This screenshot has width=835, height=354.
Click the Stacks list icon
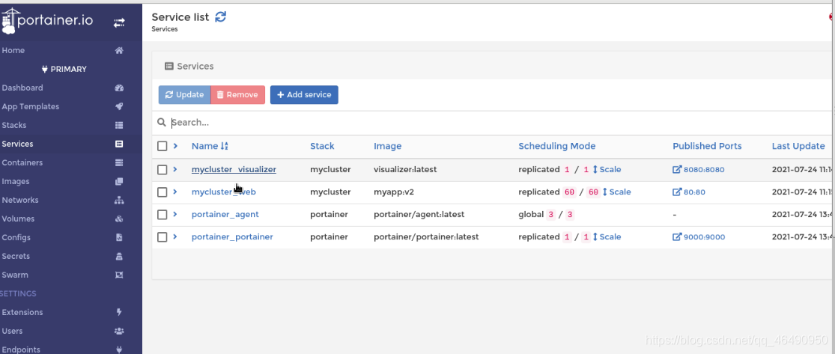(119, 125)
